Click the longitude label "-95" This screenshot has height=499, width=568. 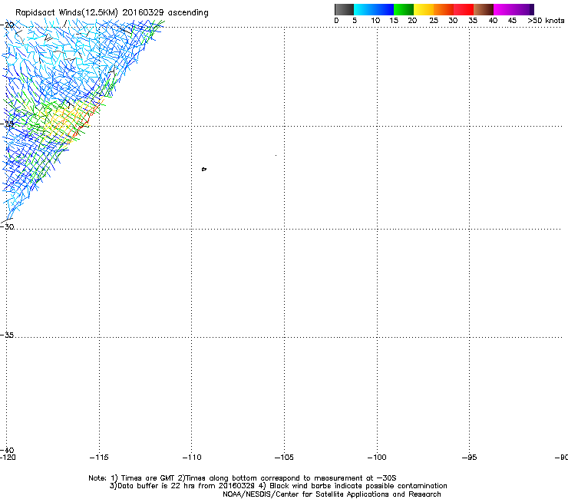pos(470,458)
